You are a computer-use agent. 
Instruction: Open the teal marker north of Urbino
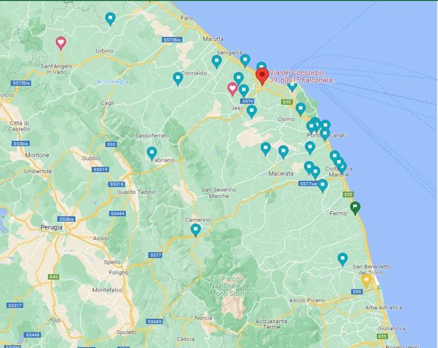point(110,19)
